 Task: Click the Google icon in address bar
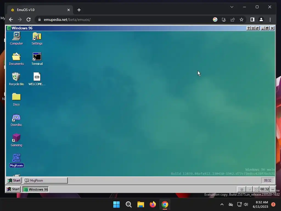click(x=215, y=20)
